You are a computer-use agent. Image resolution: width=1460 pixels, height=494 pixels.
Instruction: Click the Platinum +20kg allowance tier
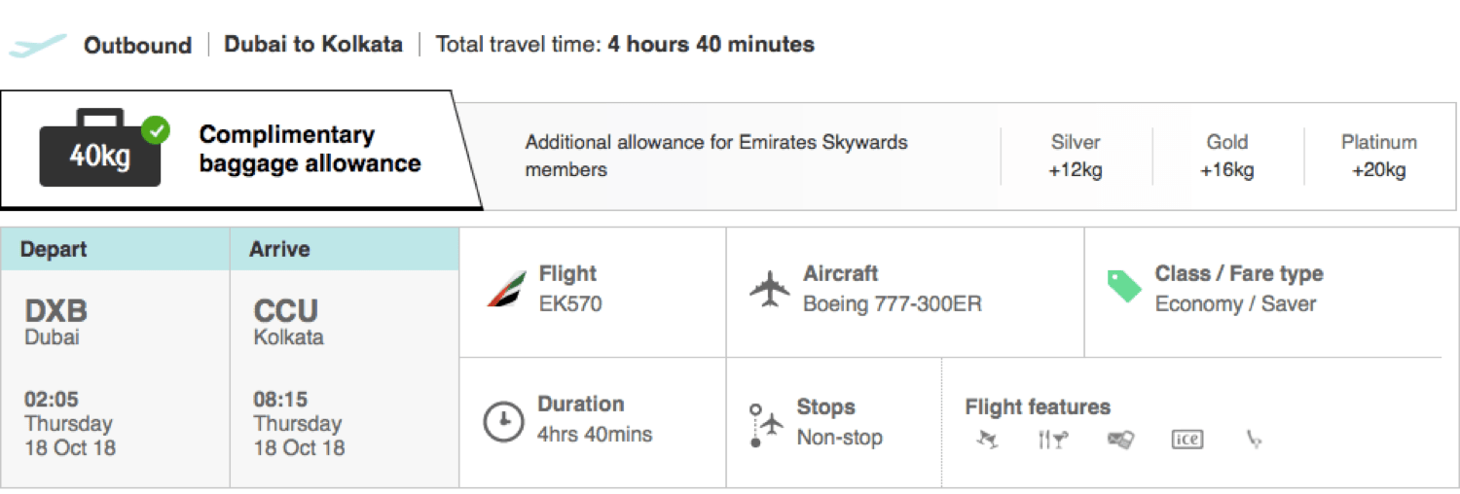coord(1378,156)
